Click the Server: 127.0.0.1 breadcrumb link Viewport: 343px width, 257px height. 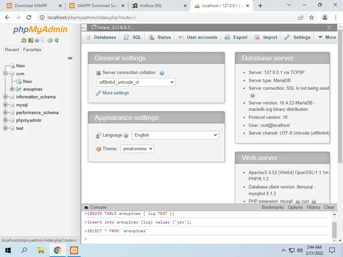113,27
